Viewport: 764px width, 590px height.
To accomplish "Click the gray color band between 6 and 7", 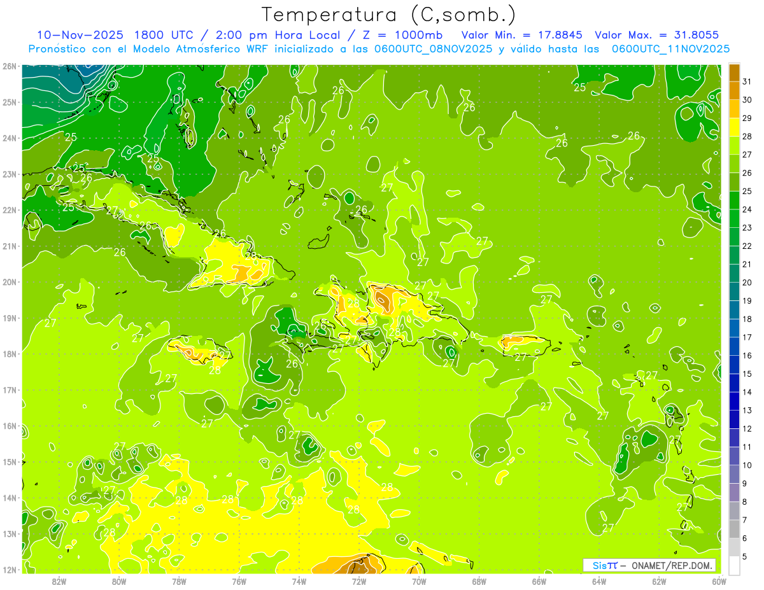I will [734, 529].
